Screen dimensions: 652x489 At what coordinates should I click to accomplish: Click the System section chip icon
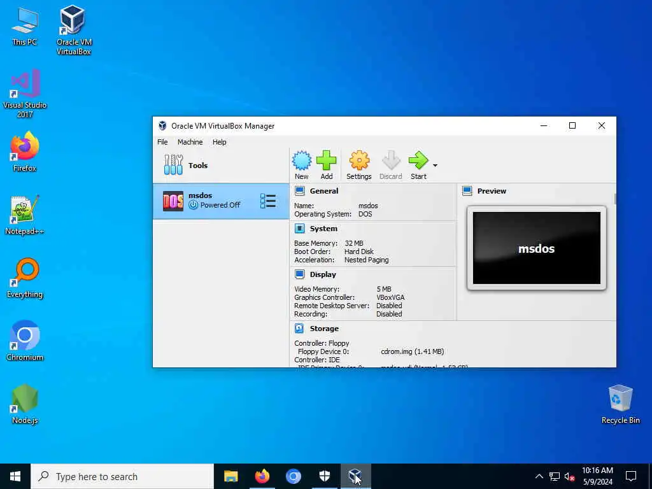[299, 229]
